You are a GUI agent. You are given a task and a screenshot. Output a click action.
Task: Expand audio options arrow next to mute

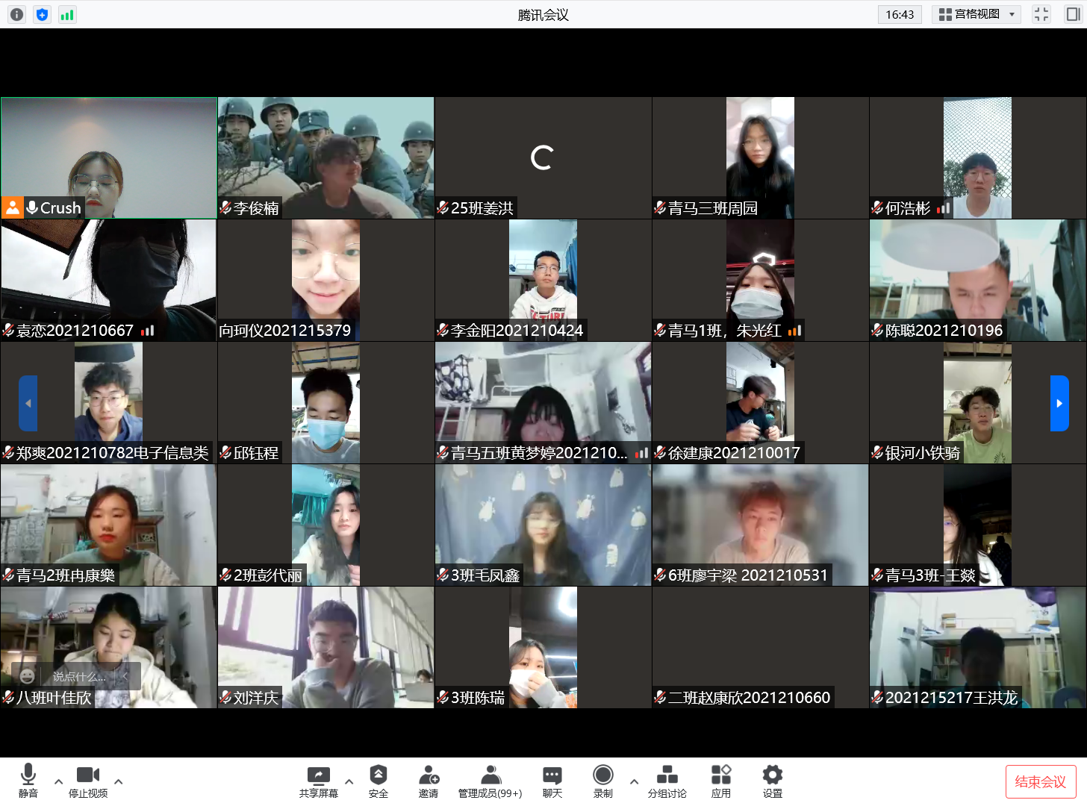[x=58, y=781]
